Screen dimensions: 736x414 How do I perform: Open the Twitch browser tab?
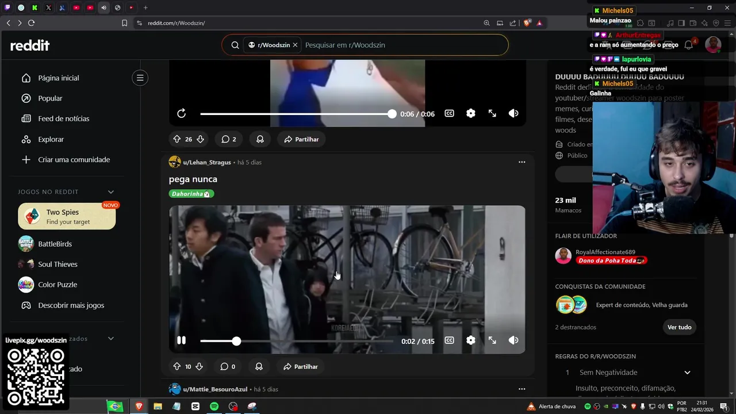point(7,7)
